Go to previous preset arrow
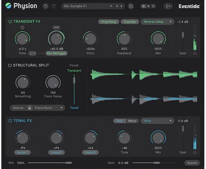206x169 pixels. click(117, 6)
